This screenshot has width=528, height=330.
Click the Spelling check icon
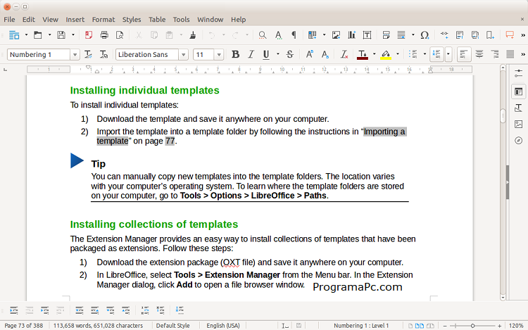pyautogui.click(x=278, y=35)
